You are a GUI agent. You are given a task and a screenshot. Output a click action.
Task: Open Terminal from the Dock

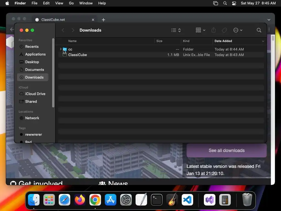pos(157,200)
